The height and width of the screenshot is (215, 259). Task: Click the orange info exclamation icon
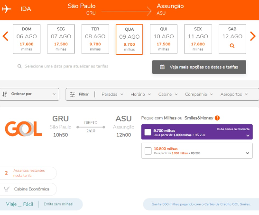click(217, 118)
